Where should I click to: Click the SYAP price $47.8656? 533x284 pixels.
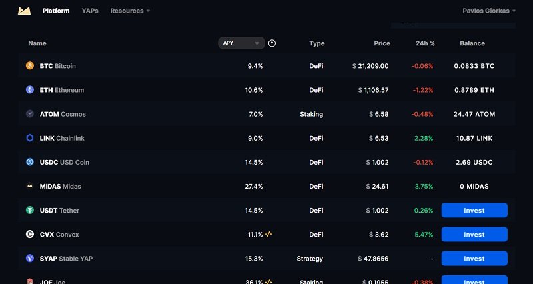click(373, 259)
